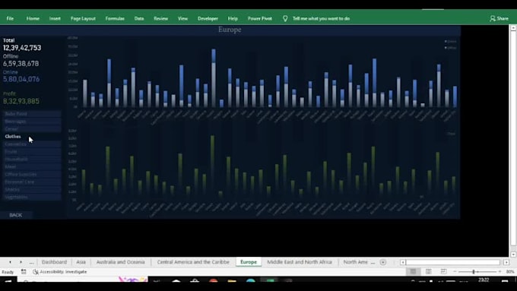This screenshot has width=517, height=291.
Task: Click vertical scrollbar up arrow
Action: [x=513, y=28]
